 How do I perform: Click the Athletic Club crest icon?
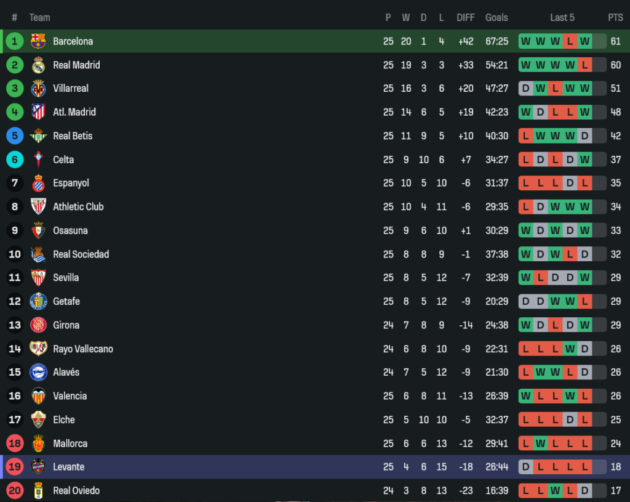coord(38,206)
